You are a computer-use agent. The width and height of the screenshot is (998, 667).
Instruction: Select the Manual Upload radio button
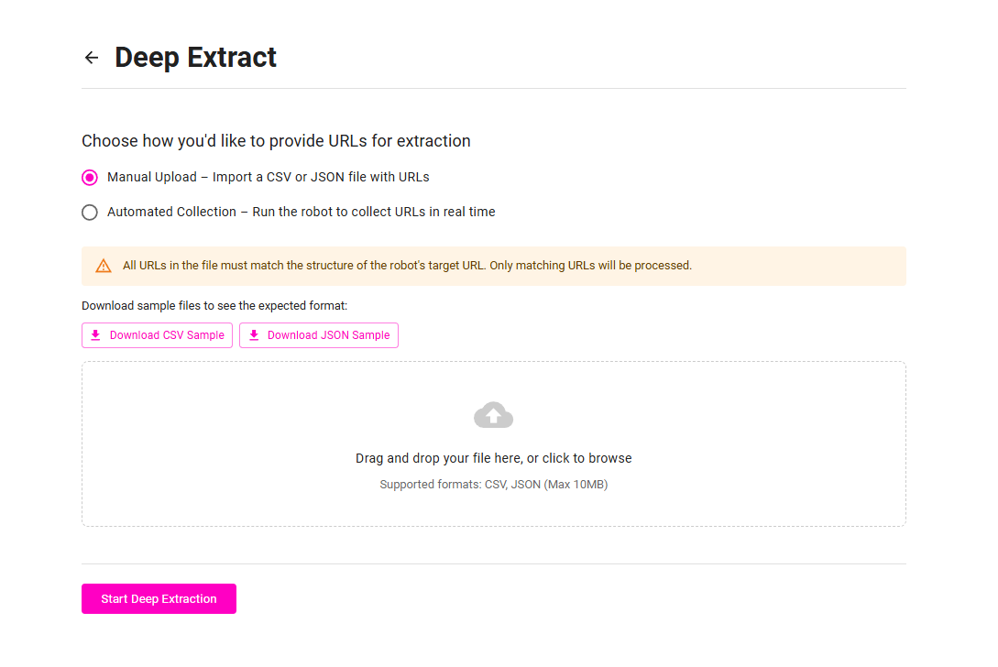click(x=90, y=178)
